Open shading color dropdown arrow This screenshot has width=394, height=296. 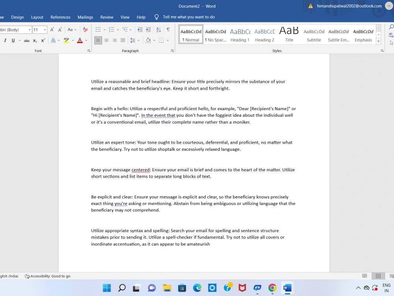[154, 40]
